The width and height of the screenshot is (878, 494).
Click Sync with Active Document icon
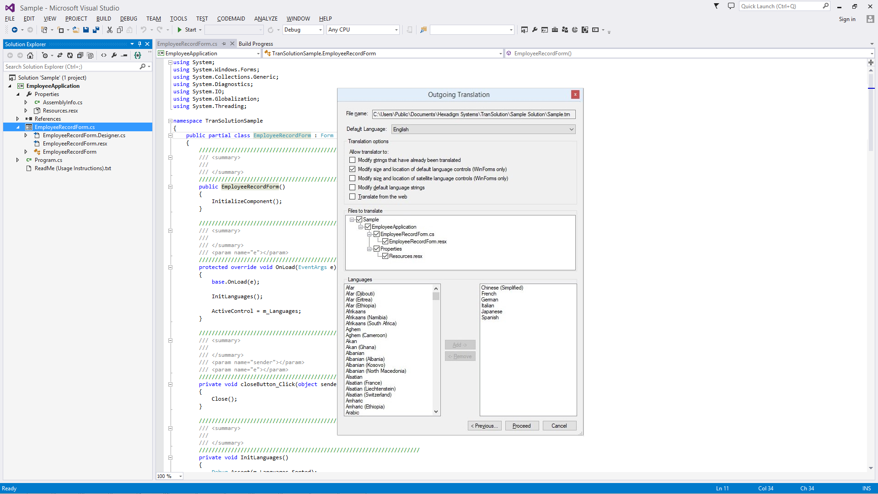[x=60, y=55]
